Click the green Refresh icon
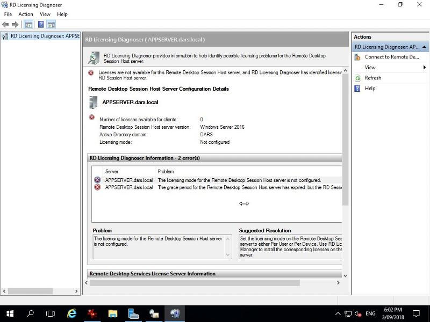Viewport: 430px width, 322px height. [x=357, y=78]
